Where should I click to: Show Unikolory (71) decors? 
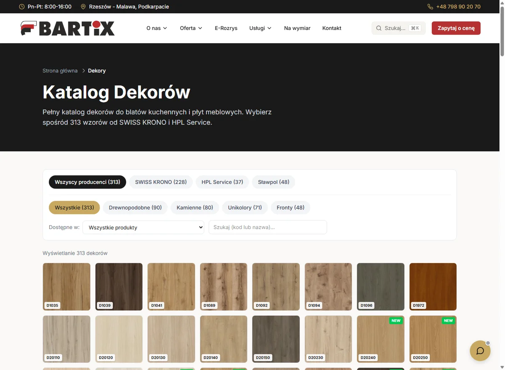[245, 208]
